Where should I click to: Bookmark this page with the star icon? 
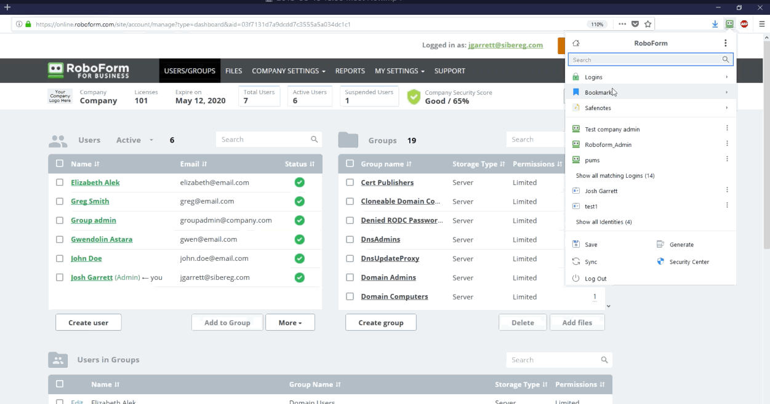click(x=648, y=24)
